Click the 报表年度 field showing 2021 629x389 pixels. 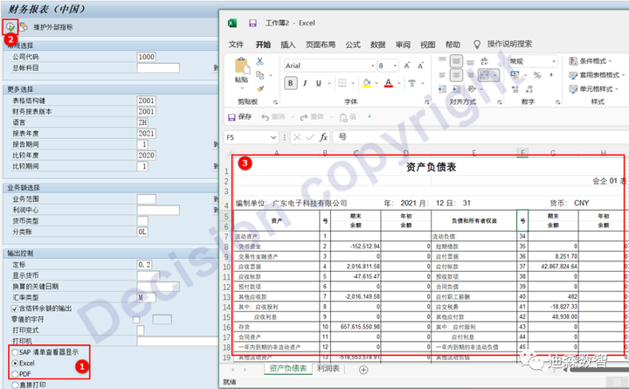[147, 133]
